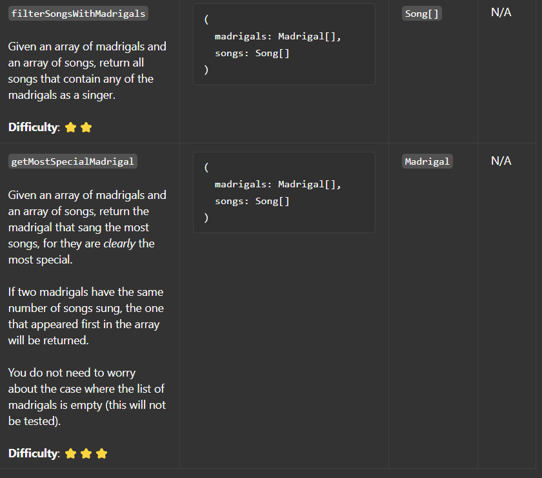Expand the getMostSpecialMadrigal parameters code block
This screenshot has height=478, width=542.
pyautogui.click(x=284, y=192)
